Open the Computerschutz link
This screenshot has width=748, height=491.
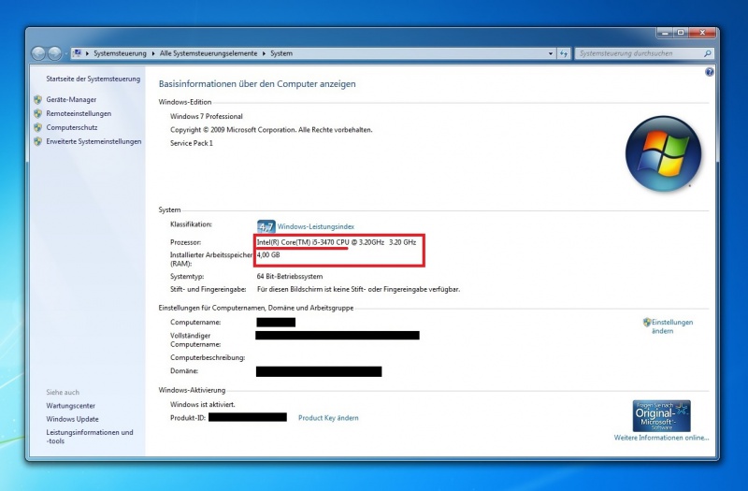coord(72,127)
